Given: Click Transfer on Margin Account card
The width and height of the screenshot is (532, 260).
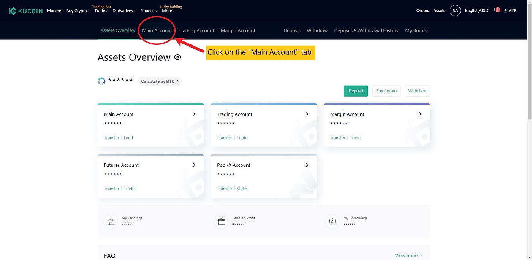Looking at the screenshot, I should [337, 138].
